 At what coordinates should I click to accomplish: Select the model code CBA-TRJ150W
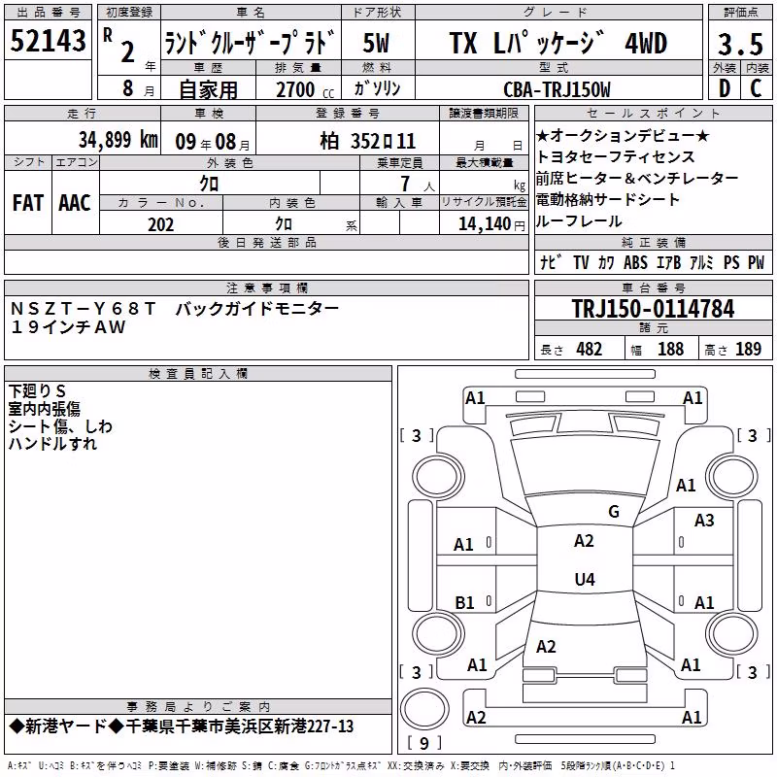point(557,89)
